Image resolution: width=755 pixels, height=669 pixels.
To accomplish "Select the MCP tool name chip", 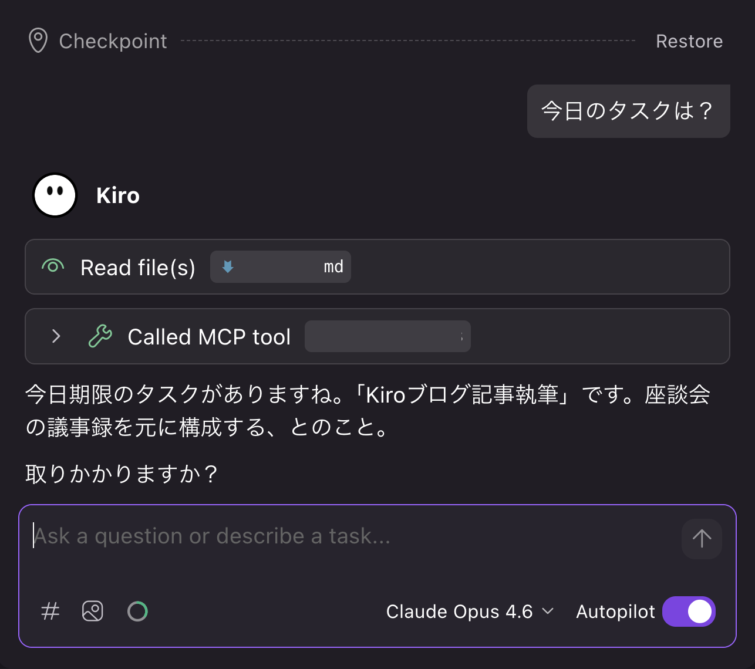I will point(387,336).
